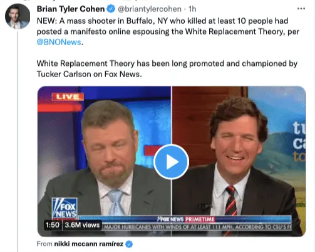Play the embedded Fox News video
The height and width of the screenshot is (252, 315).
171,162
